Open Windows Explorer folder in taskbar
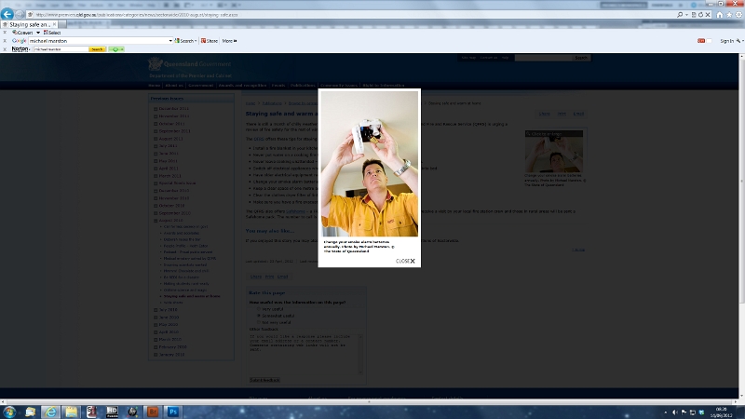Screen dimensions: 745x419 [x=72, y=412]
